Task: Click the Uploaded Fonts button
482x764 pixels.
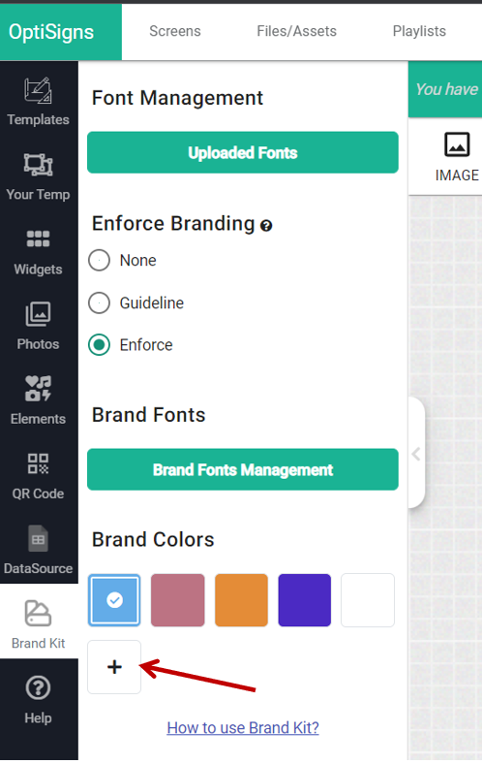Action: pyautogui.click(x=243, y=152)
